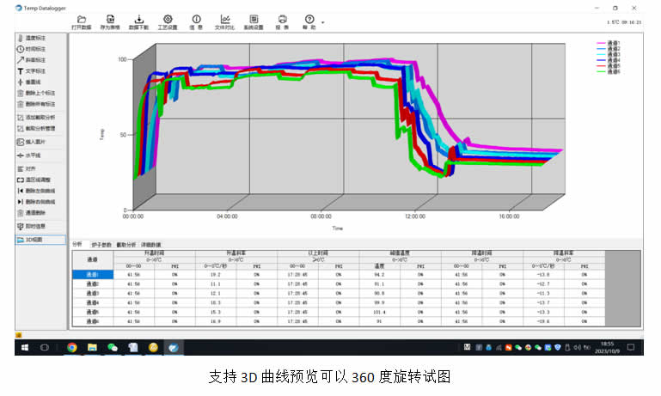Select the 通道2 row header
The image size is (661, 396).
[93, 284]
